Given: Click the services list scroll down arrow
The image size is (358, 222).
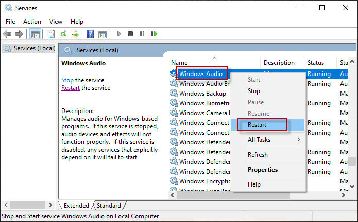Looking at the screenshot, I should tap(352, 187).
